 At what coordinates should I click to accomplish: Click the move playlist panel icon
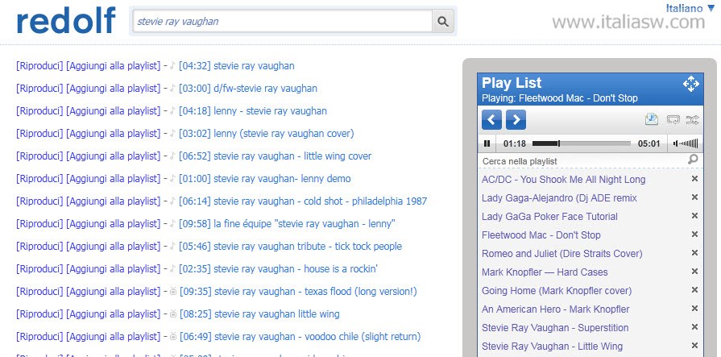pos(690,84)
